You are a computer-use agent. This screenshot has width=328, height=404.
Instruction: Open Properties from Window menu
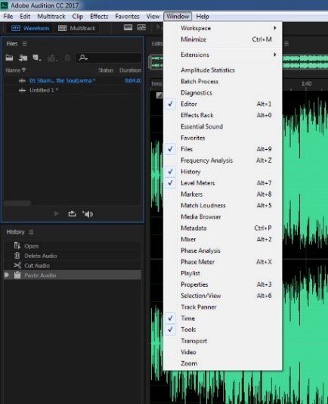coord(222,284)
